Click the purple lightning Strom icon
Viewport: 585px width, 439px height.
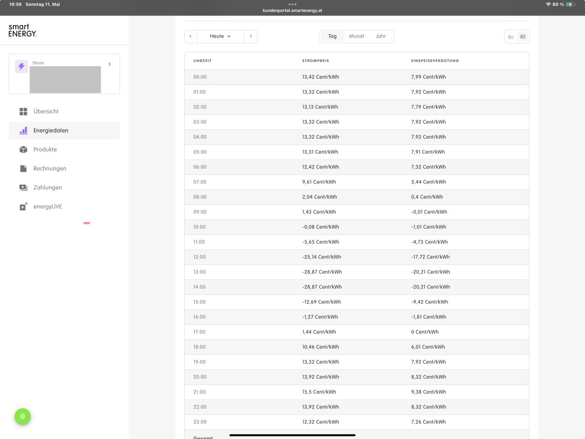pos(21,66)
